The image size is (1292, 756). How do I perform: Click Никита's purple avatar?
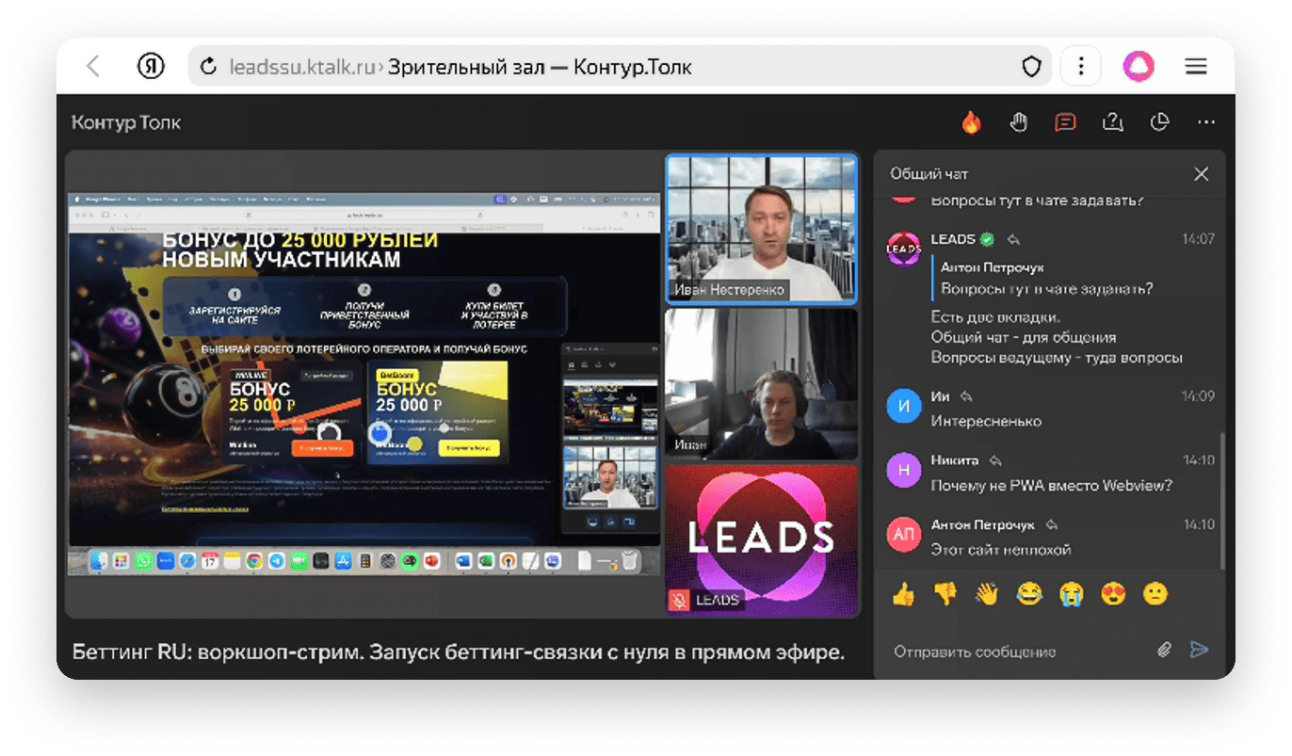904,471
